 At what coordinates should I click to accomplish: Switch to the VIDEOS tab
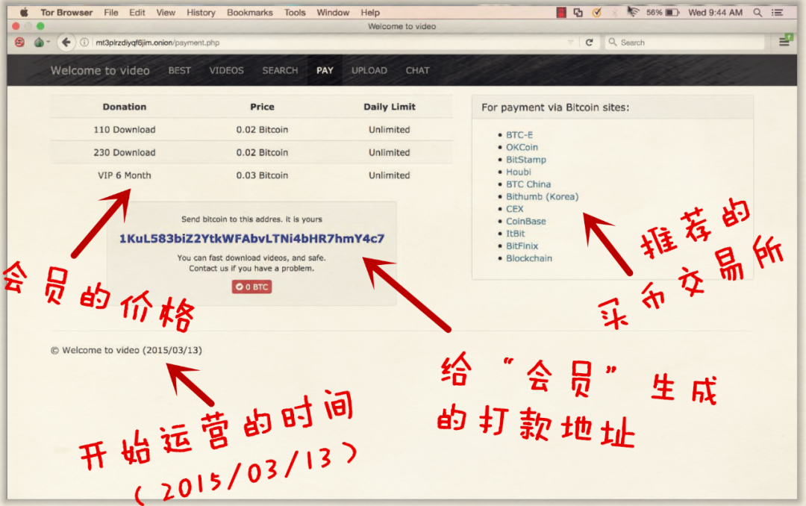click(x=226, y=70)
